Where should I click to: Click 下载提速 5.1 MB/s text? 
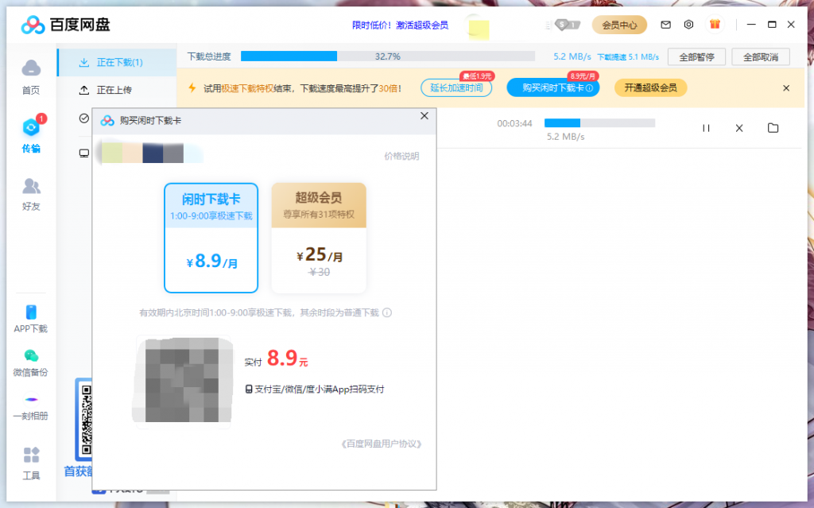[628, 56]
